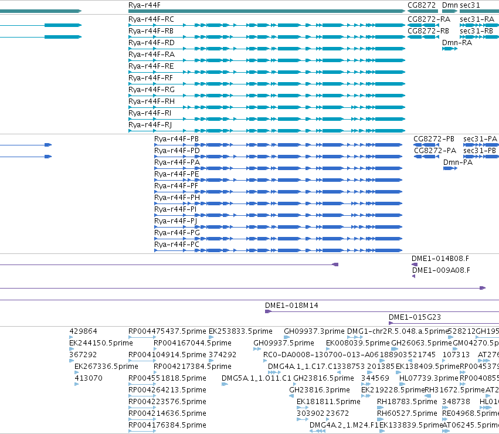Image resolution: width=499 pixels, height=434 pixels.
Task: Select transcript Rya-r44F-RE label
Action: click(x=151, y=66)
